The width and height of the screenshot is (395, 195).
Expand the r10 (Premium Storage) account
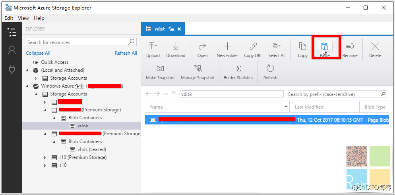coord(45,158)
